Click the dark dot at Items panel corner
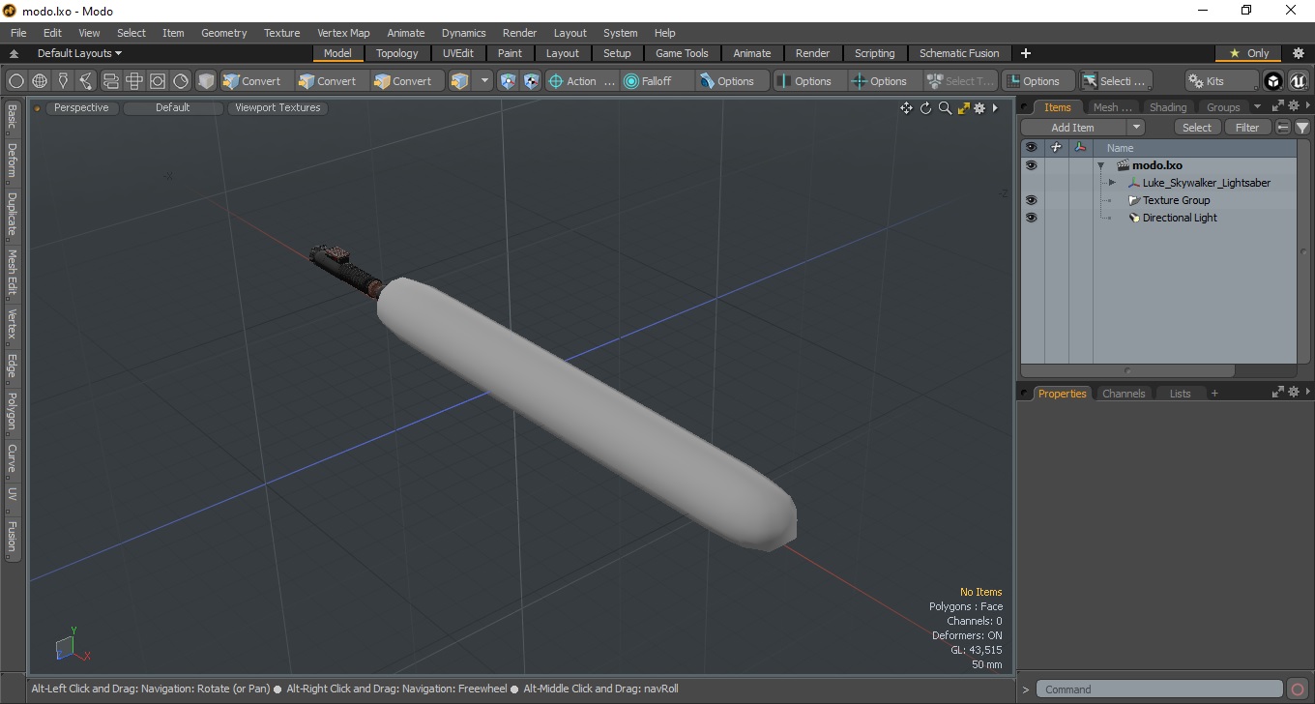 (x=1025, y=107)
